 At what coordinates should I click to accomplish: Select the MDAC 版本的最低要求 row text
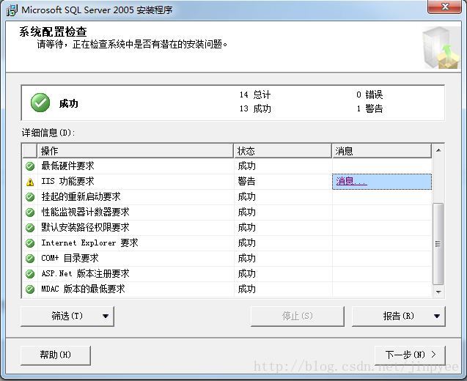pyautogui.click(x=83, y=289)
